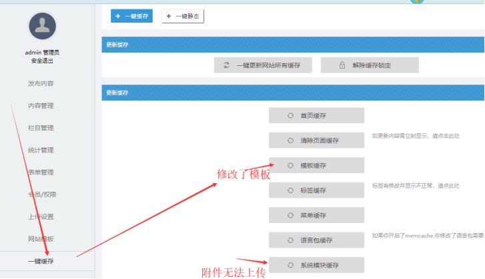
Task: Select 栏目管理 sidebar item
Action: click(41, 128)
